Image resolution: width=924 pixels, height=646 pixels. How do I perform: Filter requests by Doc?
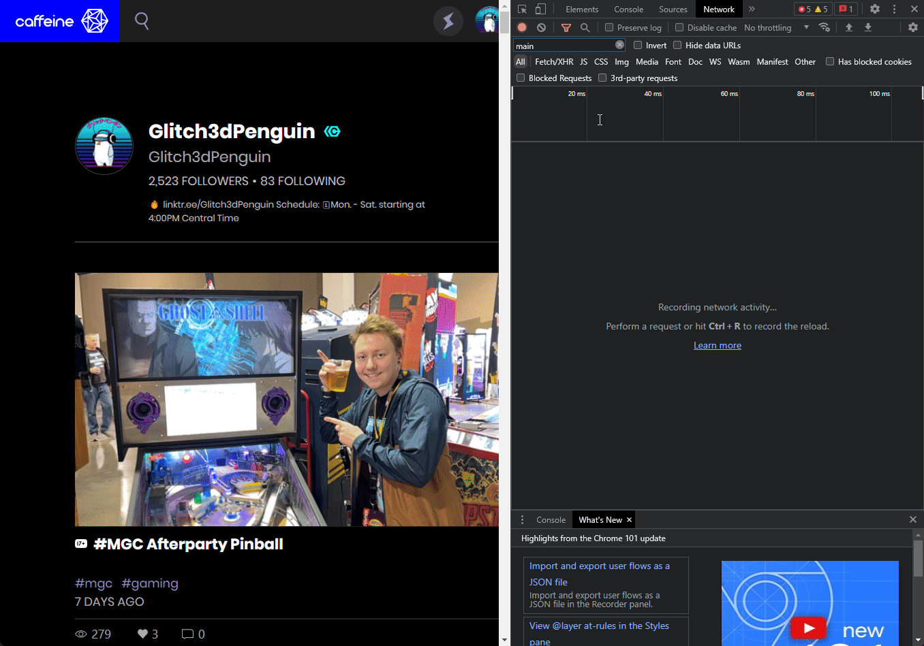click(x=695, y=62)
